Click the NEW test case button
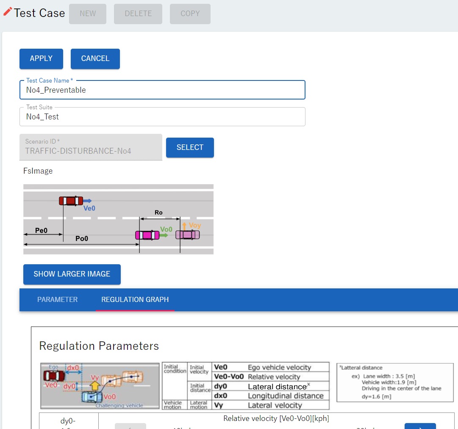 click(x=88, y=14)
